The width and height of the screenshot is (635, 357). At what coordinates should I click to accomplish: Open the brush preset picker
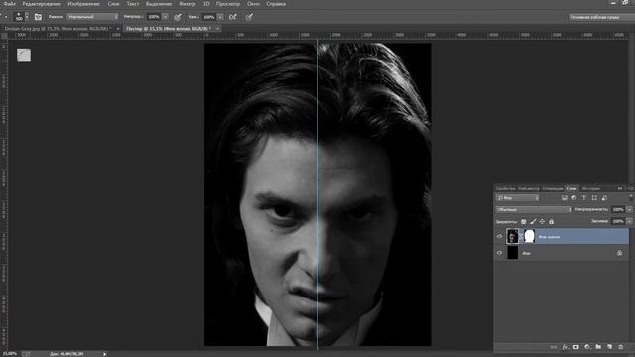(21, 17)
